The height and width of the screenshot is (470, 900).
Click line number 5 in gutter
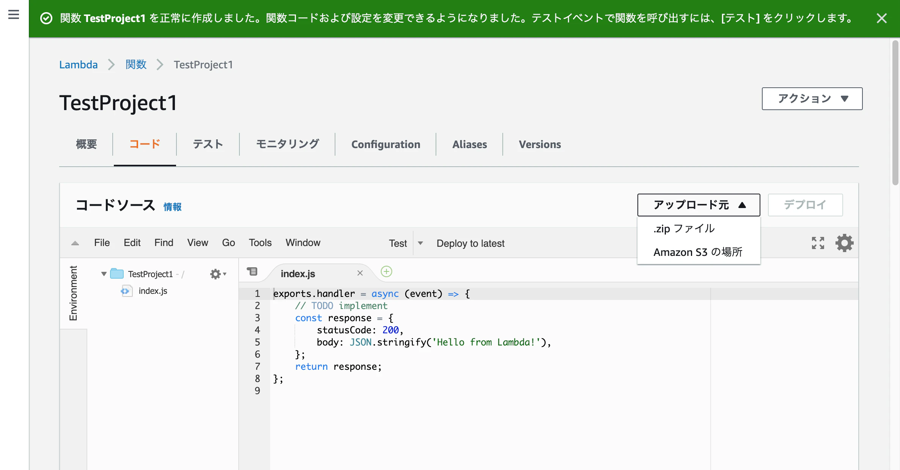pyautogui.click(x=257, y=342)
